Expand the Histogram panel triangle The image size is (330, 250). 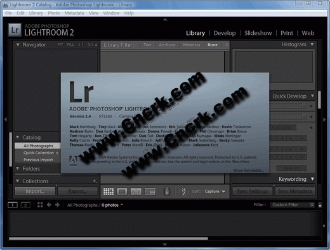tap(312, 44)
